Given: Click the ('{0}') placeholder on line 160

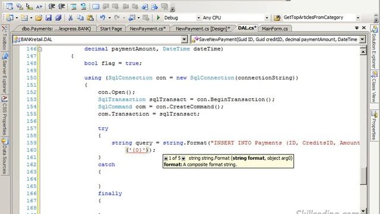Looking at the screenshot, I should click(x=137, y=150).
